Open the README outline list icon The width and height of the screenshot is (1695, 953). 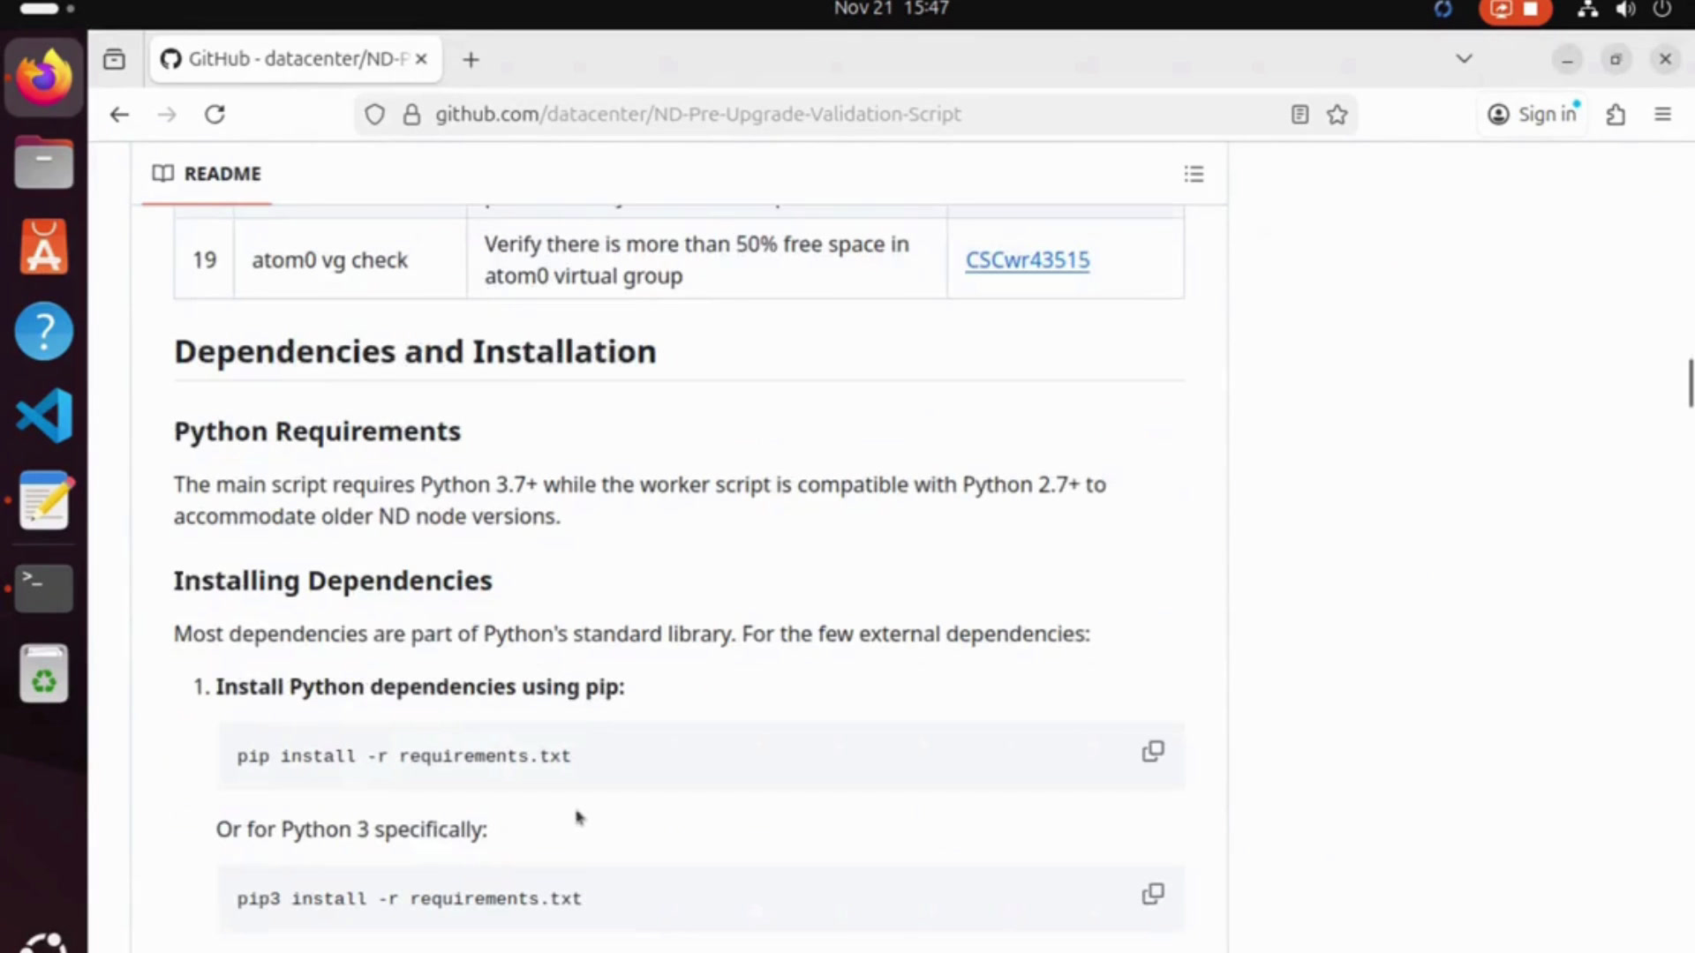pos(1194,174)
